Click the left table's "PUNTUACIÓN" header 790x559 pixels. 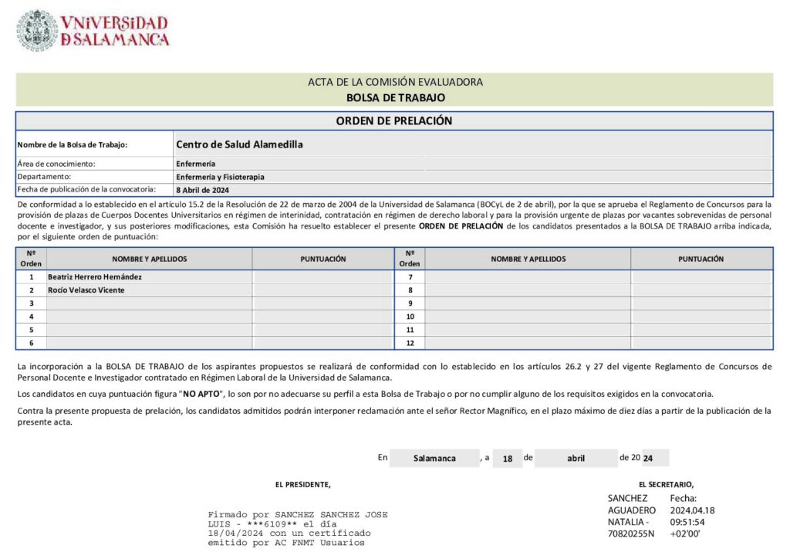(323, 259)
